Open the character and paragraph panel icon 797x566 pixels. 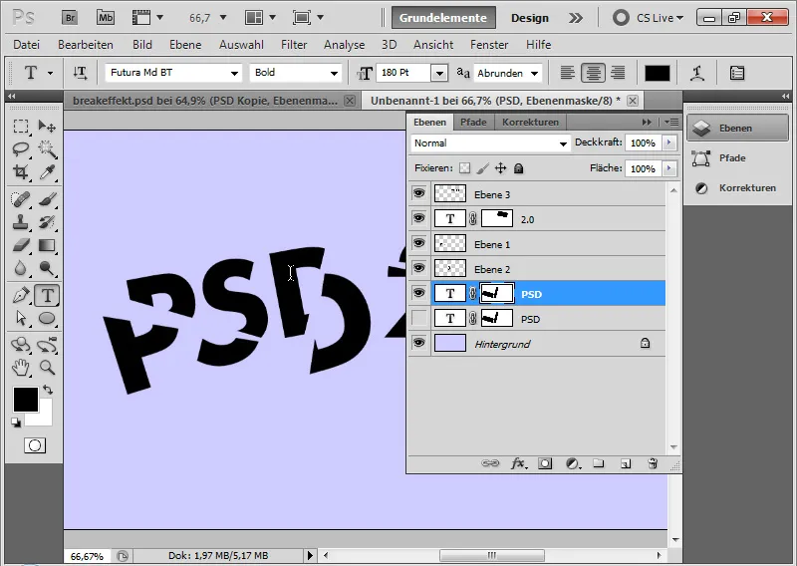pyautogui.click(x=737, y=73)
